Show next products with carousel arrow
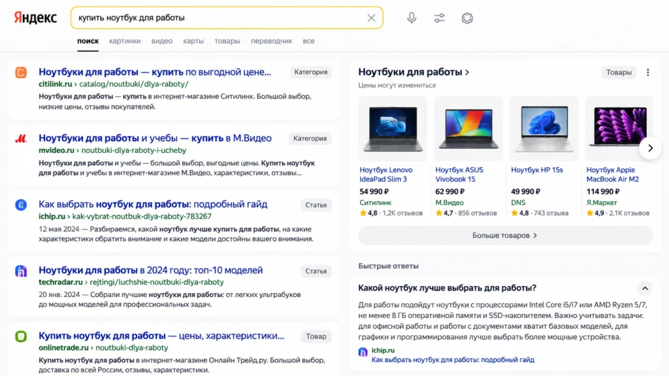This screenshot has width=669, height=376. point(650,148)
